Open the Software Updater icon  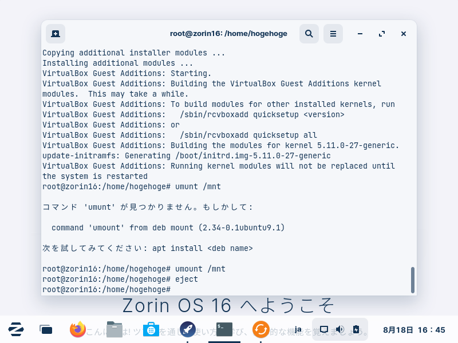click(x=261, y=330)
